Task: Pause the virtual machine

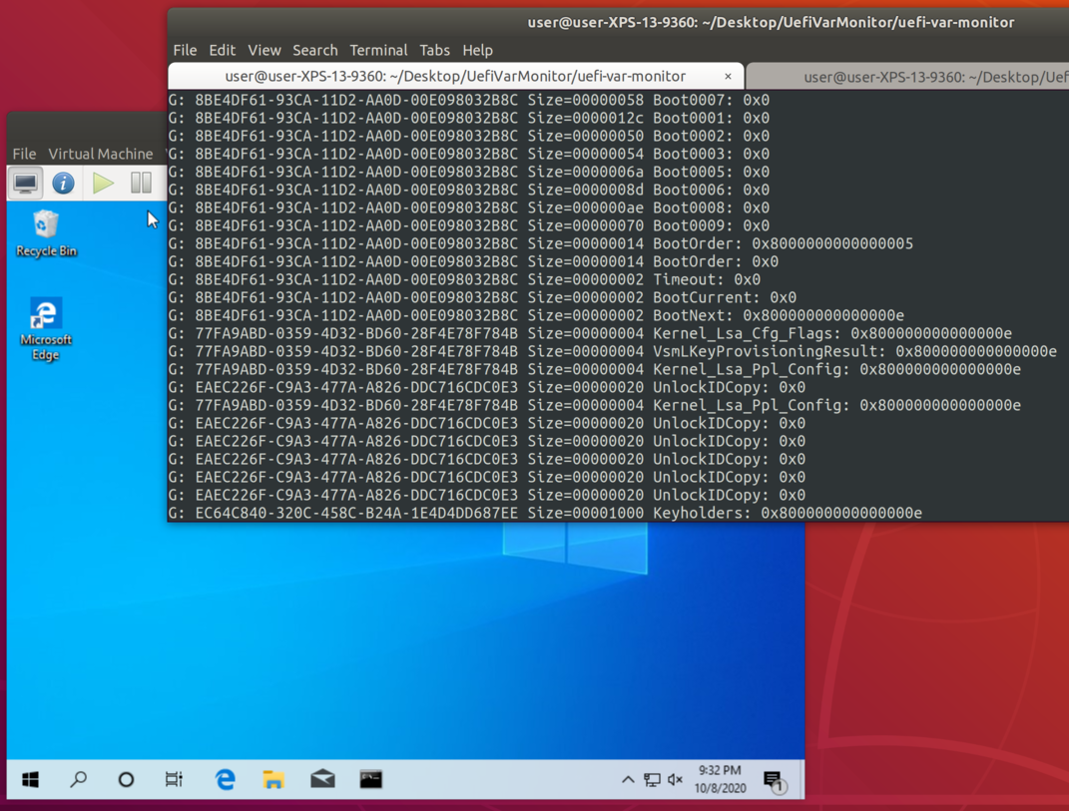Action: [141, 183]
